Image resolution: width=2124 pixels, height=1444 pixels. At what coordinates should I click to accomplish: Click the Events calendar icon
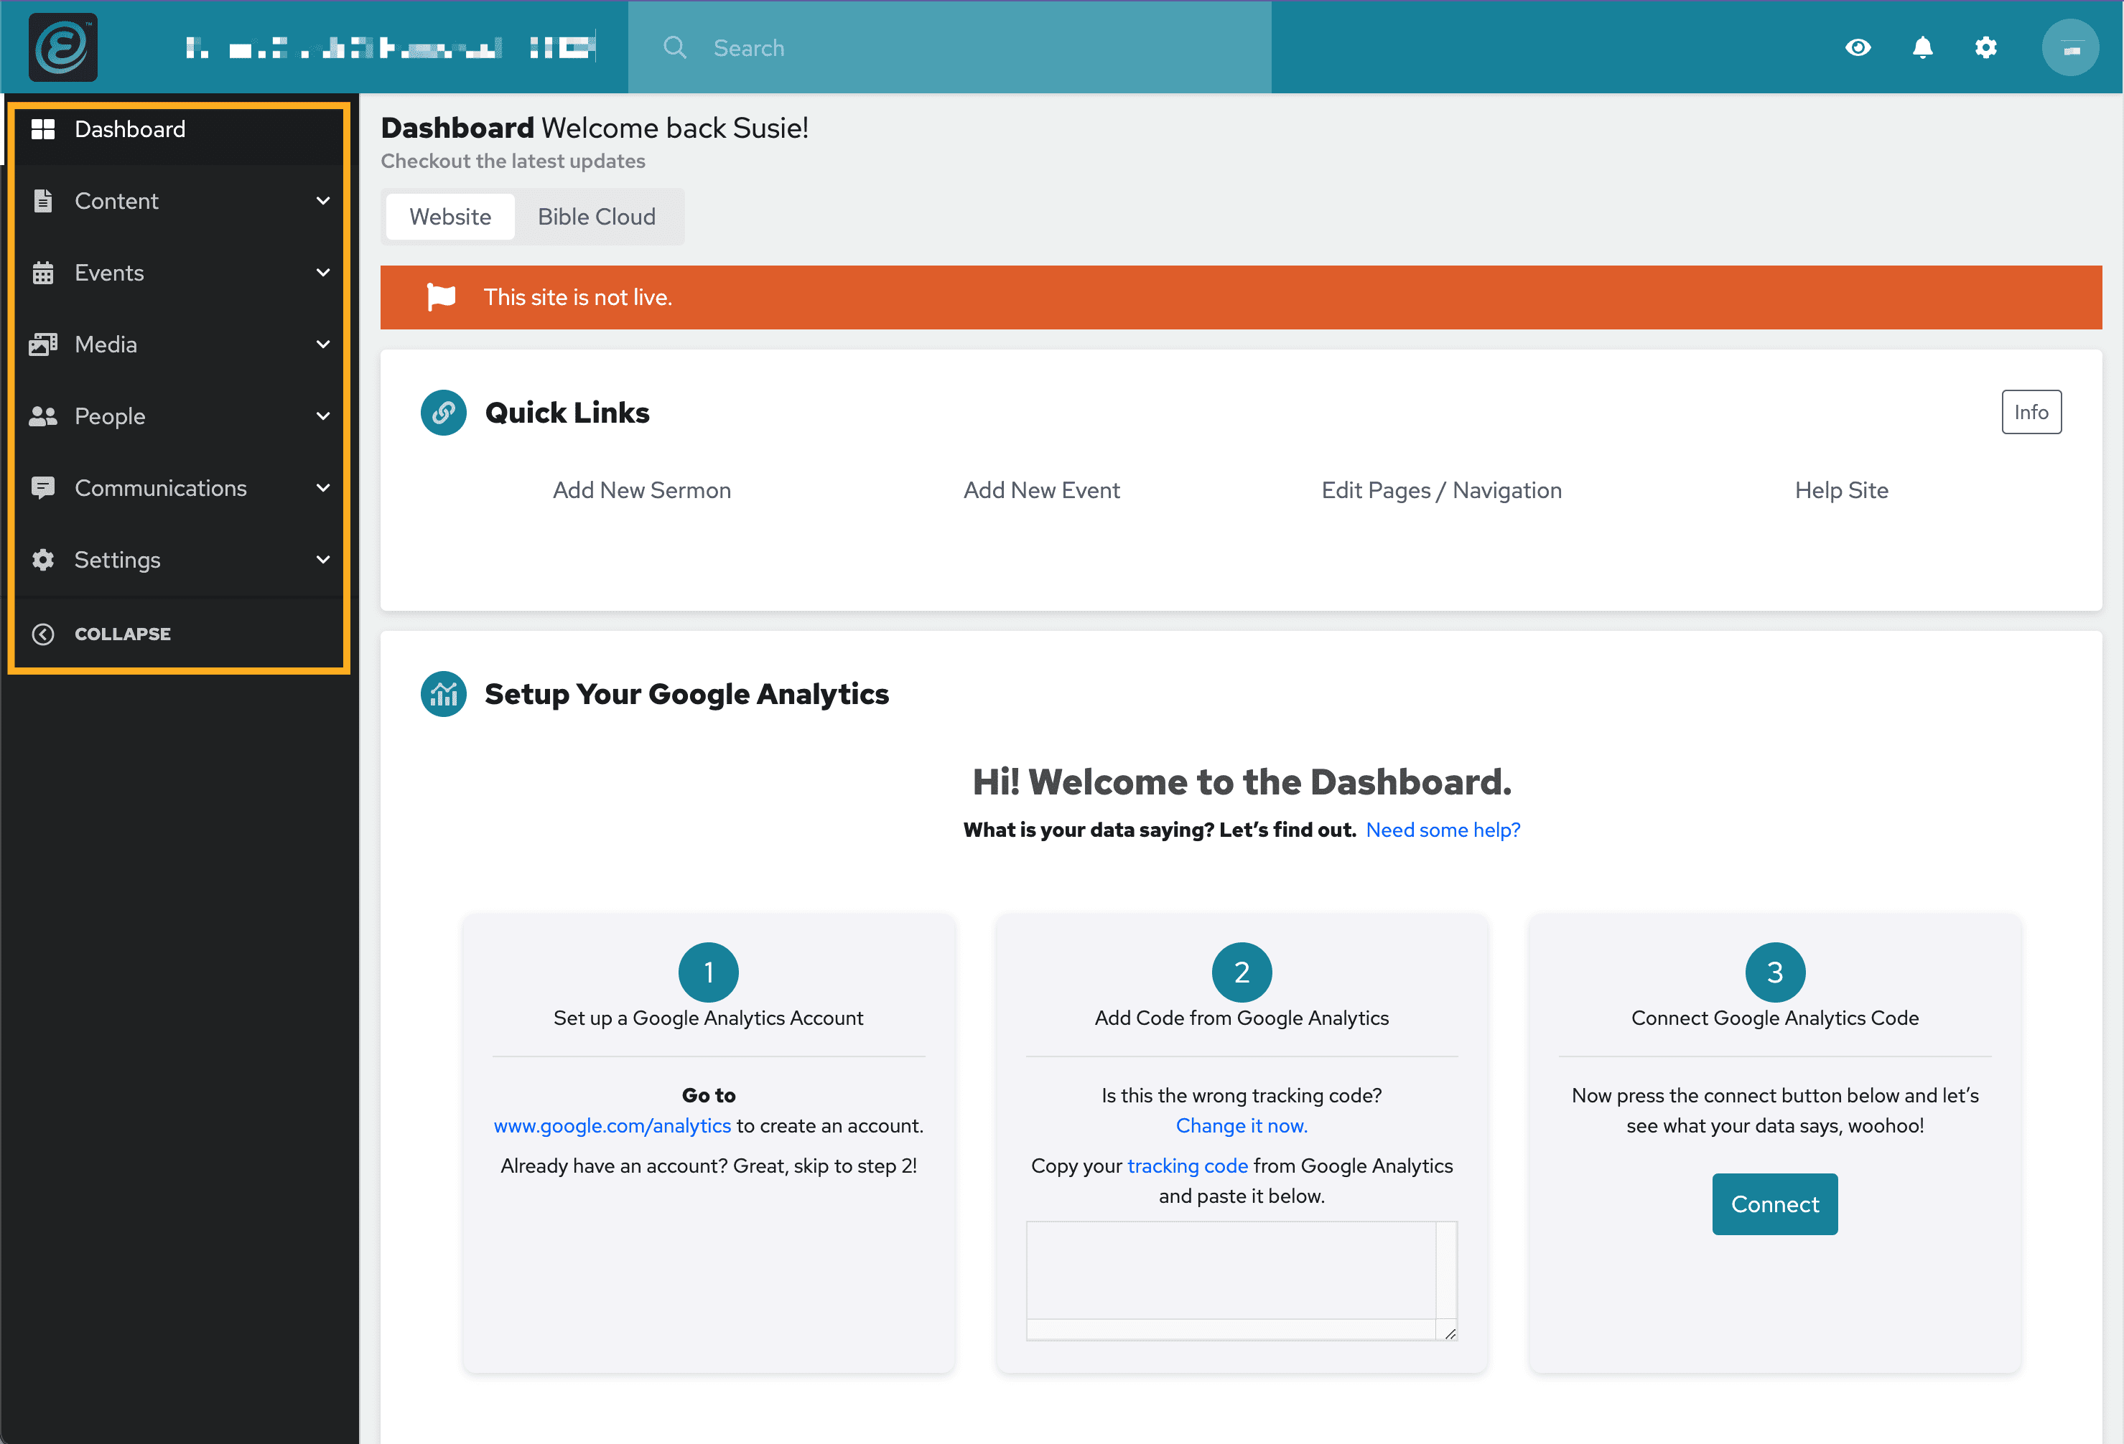(43, 272)
